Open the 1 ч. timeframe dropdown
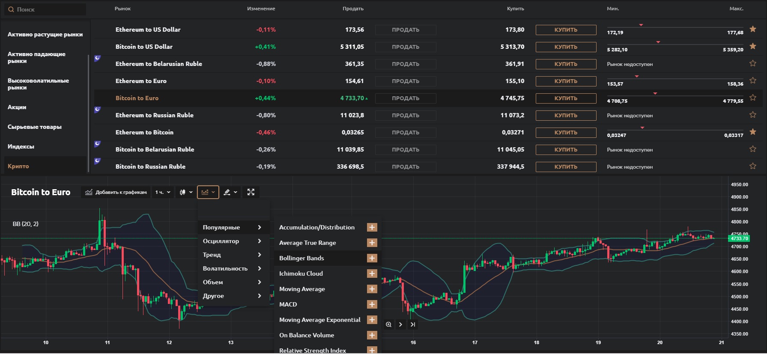Viewport: 767px width, 354px height. pyautogui.click(x=163, y=192)
